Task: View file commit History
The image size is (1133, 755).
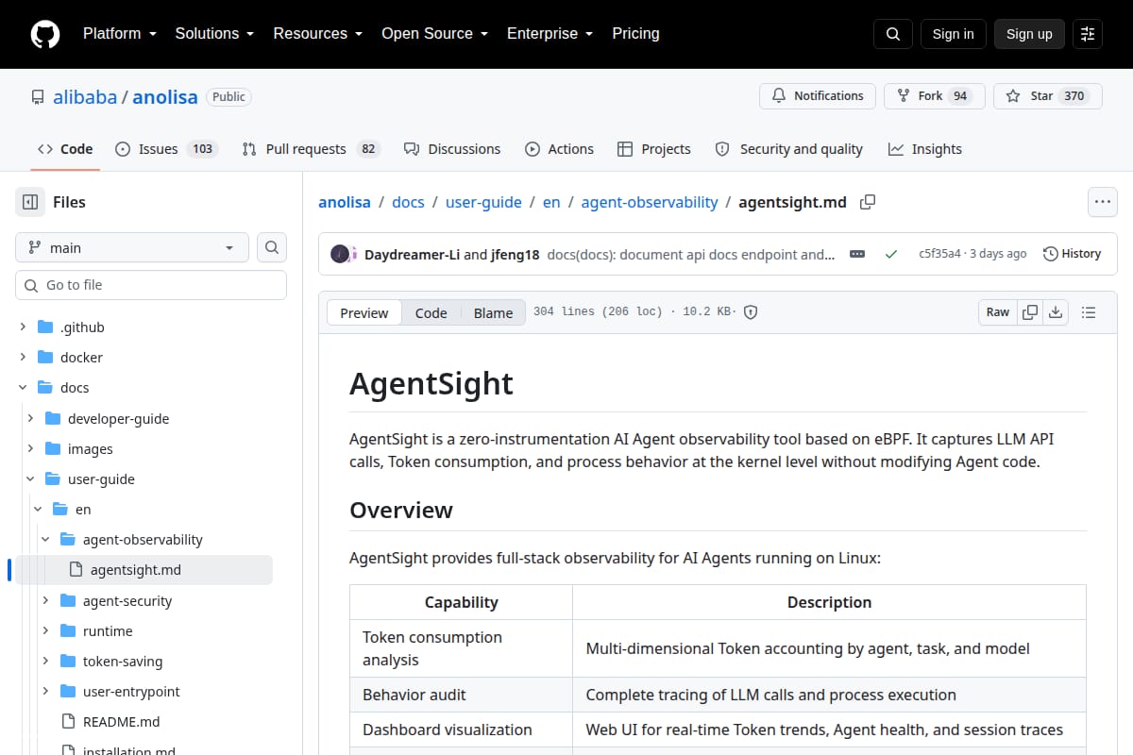Action: (x=1073, y=254)
